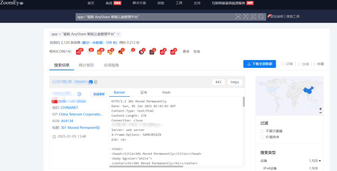Select the related icon with badge 25

pos(89,52)
